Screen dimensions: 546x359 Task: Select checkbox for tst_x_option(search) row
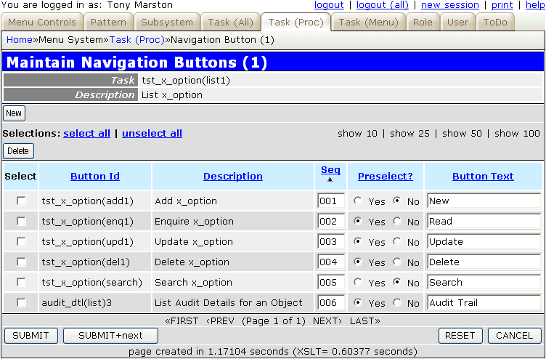point(21,283)
